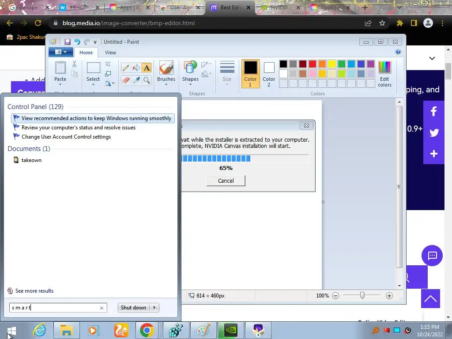
Task: Select the Fill with color bucket tool
Action: coord(136,68)
